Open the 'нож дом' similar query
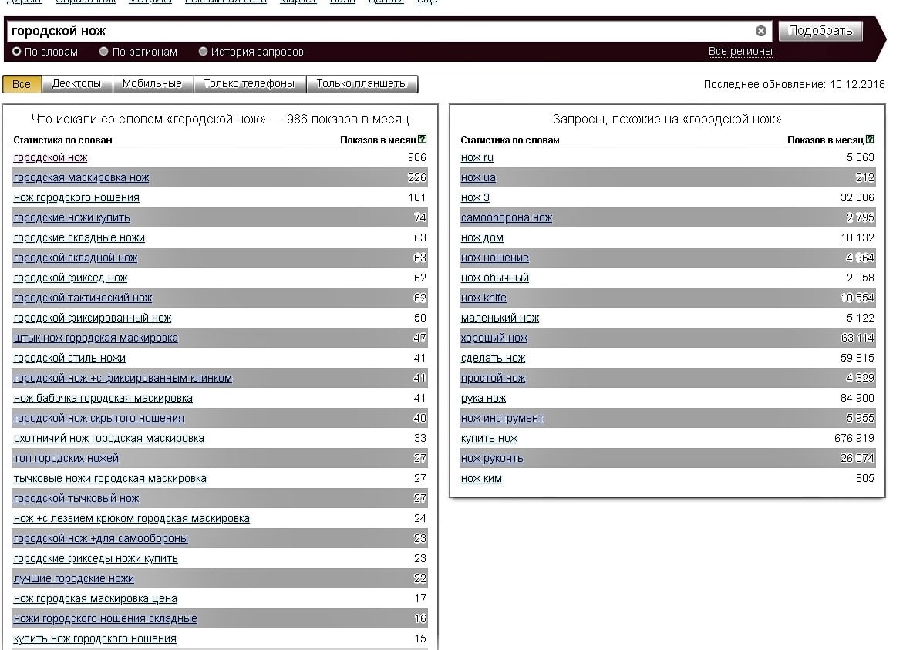The width and height of the screenshot is (913, 650). pyautogui.click(x=482, y=237)
